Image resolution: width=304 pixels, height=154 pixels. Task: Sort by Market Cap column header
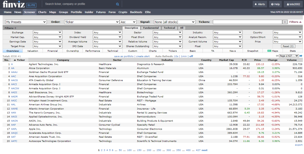pyautogui.click(x=227, y=60)
